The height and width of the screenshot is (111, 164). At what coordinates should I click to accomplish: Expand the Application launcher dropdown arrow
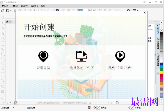pos(138,10)
